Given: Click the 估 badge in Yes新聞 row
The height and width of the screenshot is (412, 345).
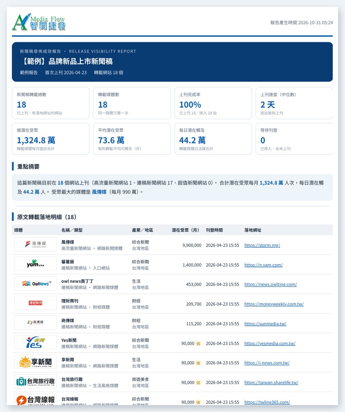Looking at the screenshot, I should click(198, 343).
